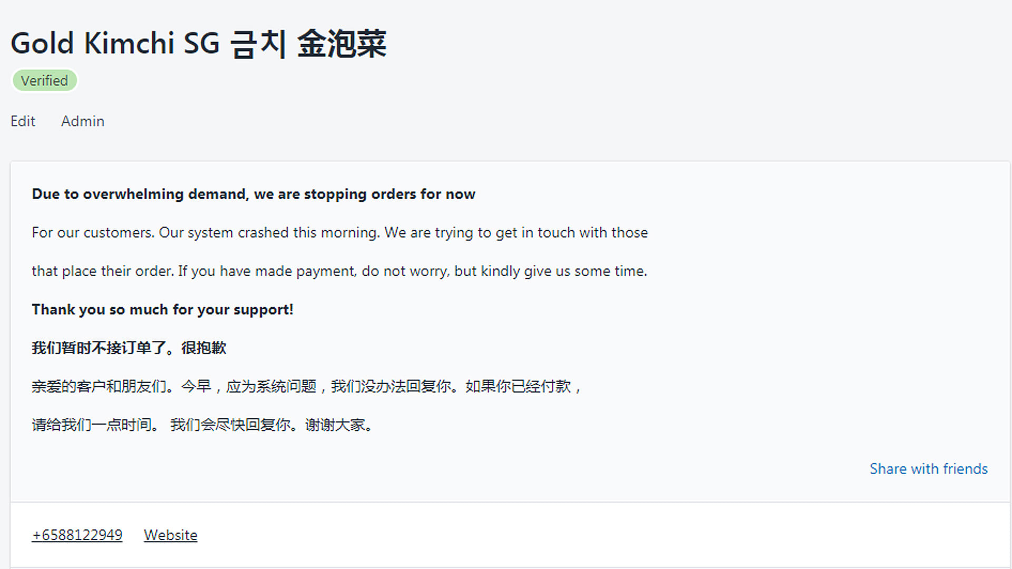Click the 'For our customers' paragraph line
The image size is (1012, 569).
339,232
